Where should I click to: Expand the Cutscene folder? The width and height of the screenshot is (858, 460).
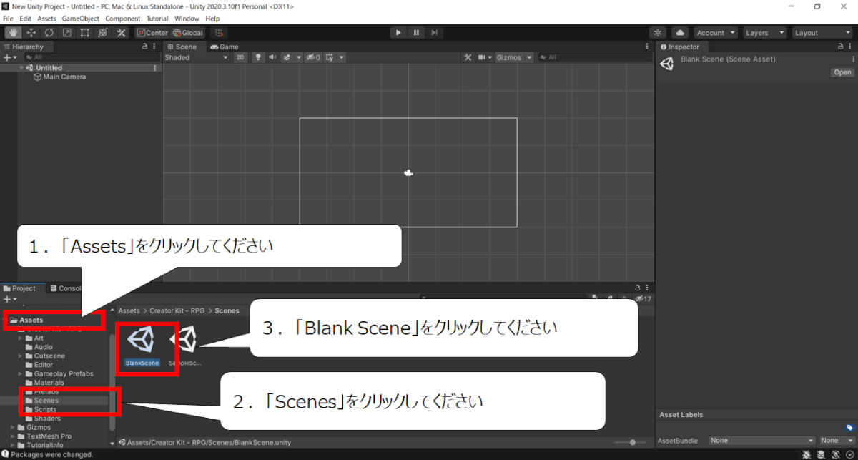coord(21,356)
